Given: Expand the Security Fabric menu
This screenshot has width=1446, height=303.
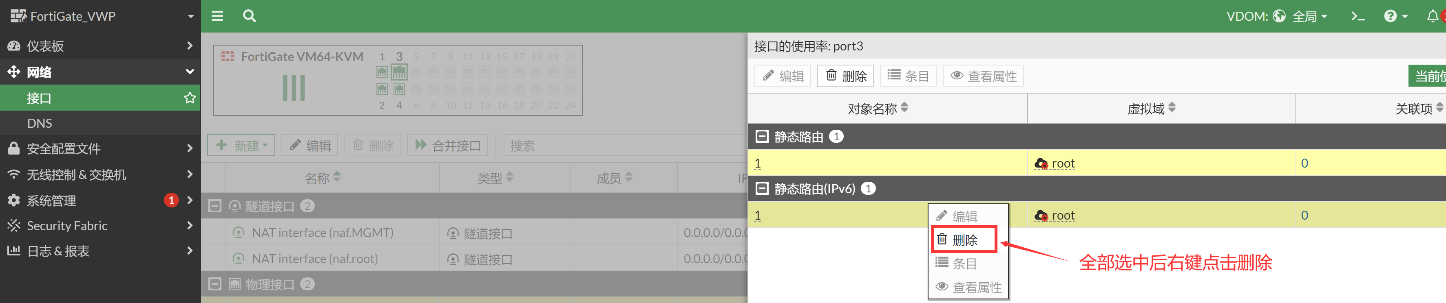Looking at the screenshot, I should pos(100,226).
